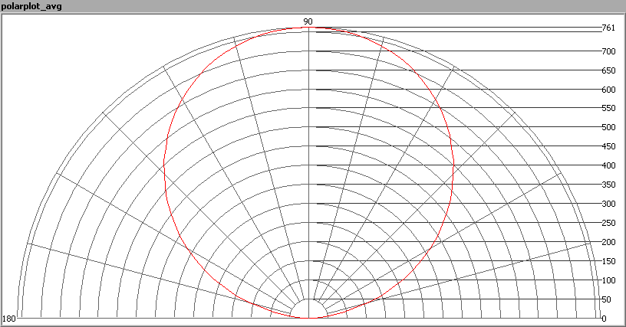Click the 350 radial scale label

point(608,185)
